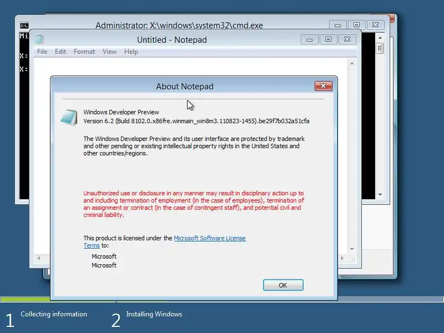The image size is (444, 333).
Task: Open the Notepad View menu
Action: (109, 52)
